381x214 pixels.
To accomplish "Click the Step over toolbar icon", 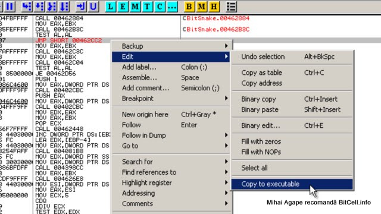I will click(39, 7).
